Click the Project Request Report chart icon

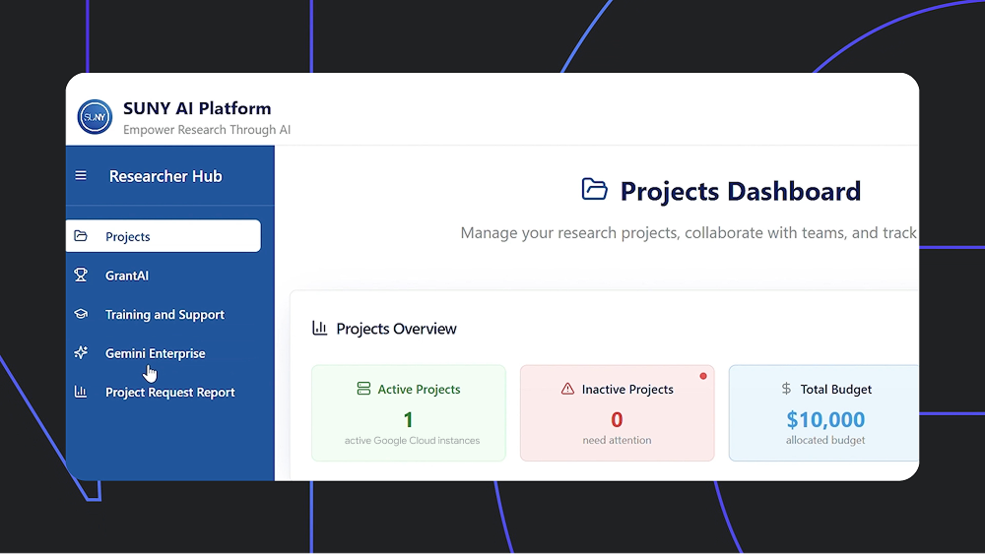[81, 392]
